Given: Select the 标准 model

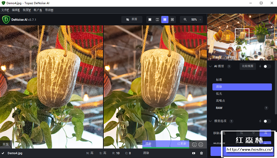Looking at the screenshot, I should point(242,80).
